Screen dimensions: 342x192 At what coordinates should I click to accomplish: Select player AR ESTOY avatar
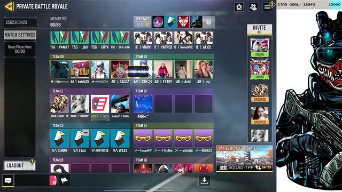[x=163, y=69]
